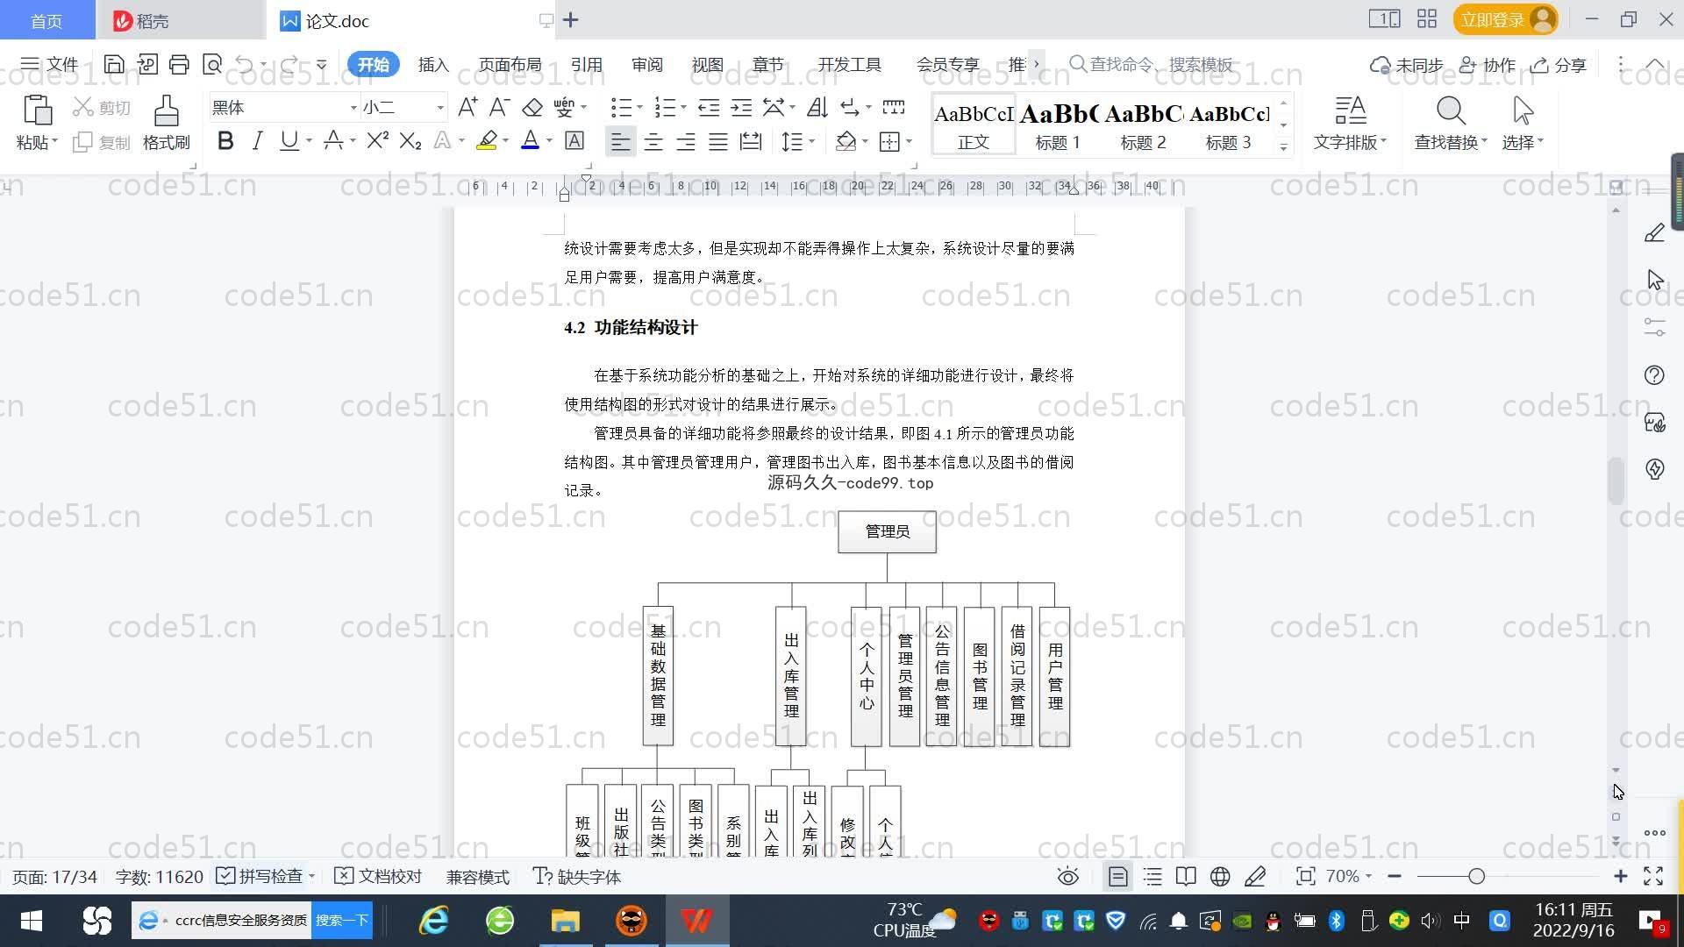Toggle bold formatting
Screen dimensions: 1684x947
[225, 141]
